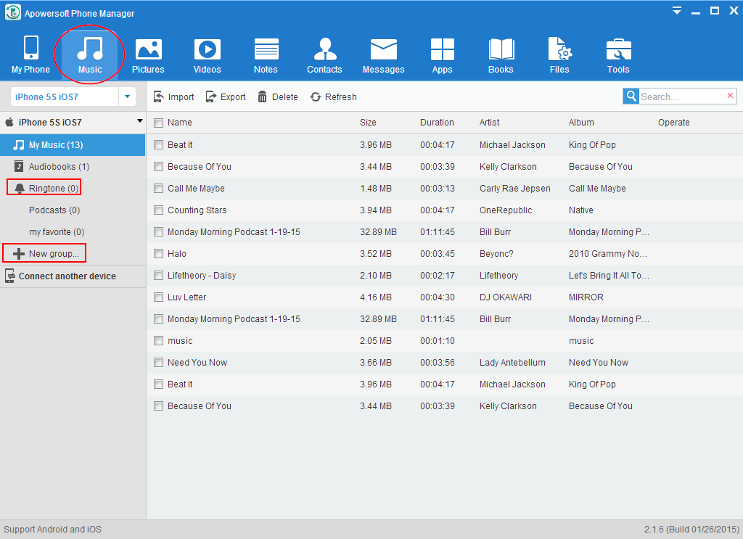Open the Apps grid icon
The width and height of the screenshot is (743, 539).
(442, 55)
